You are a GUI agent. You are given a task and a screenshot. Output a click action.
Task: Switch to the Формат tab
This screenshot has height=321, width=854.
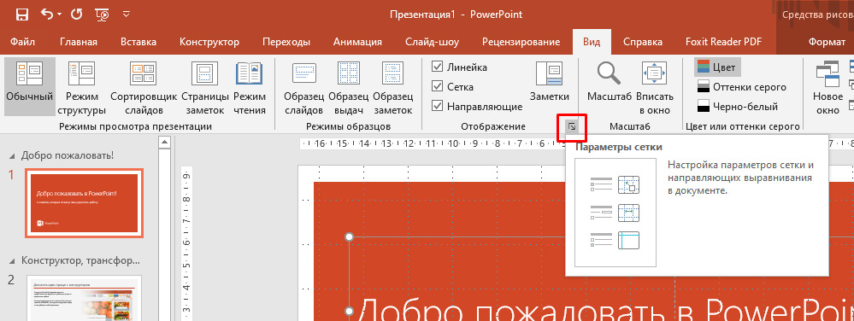827,42
